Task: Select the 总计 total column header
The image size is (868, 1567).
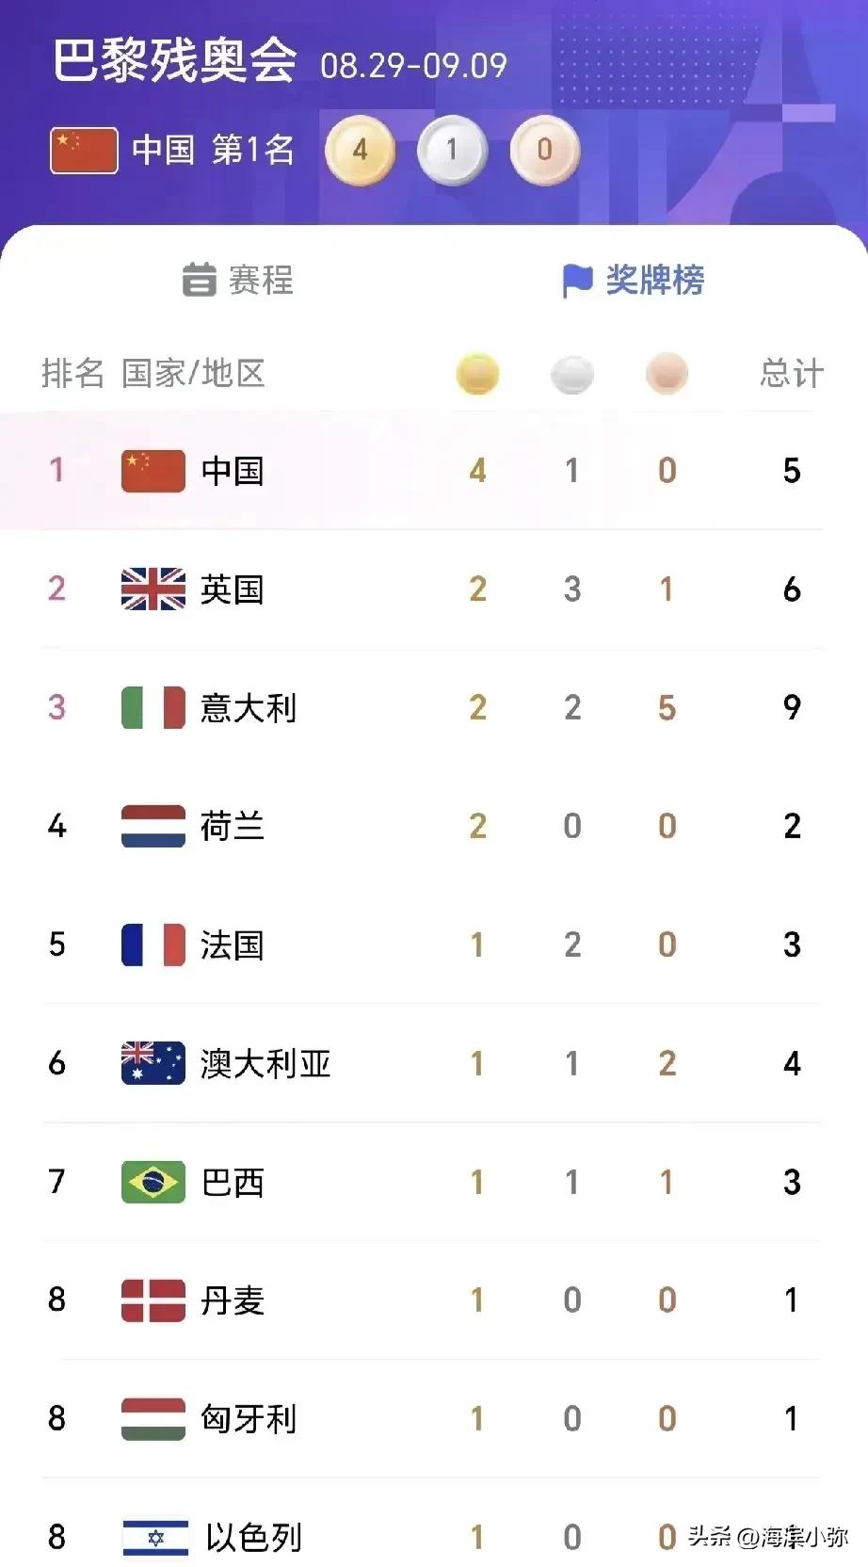Action: [x=792, y=373]
